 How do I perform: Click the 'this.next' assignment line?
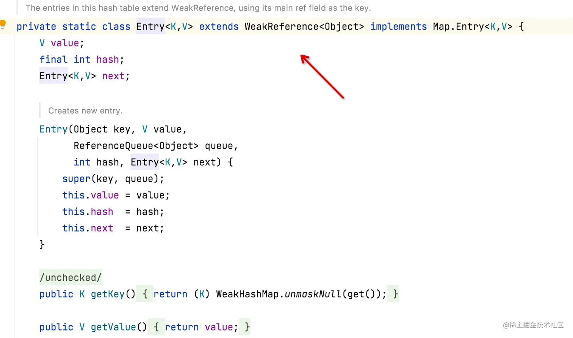pyautogui.click(x=113, y=228)
